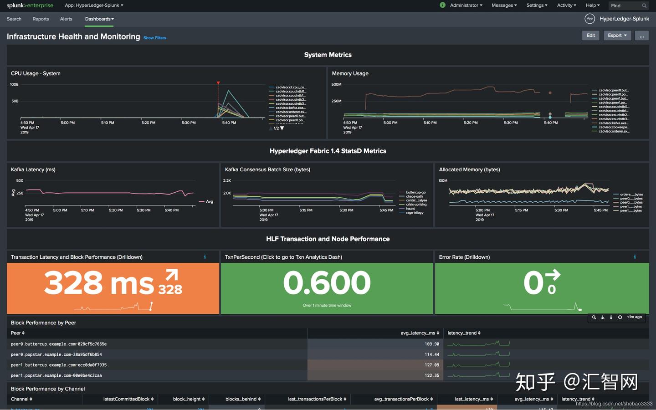Open the info icon on Error Rate panel
Image resolution: width=656 pixels, height=410 pixels.
click(x=635, y=257)
